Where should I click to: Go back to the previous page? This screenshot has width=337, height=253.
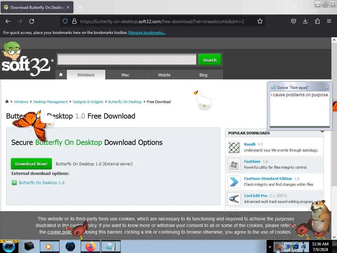tap(8, 21)
